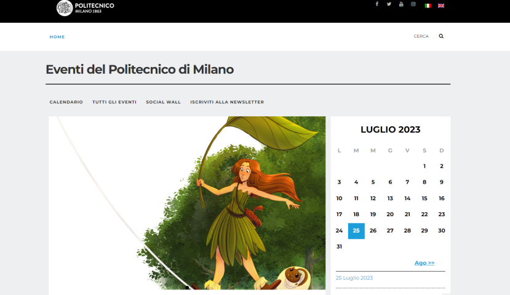The image size is (510, 295).
Task: Select day 24 in the calendar
Action: [x=339, y=230]
